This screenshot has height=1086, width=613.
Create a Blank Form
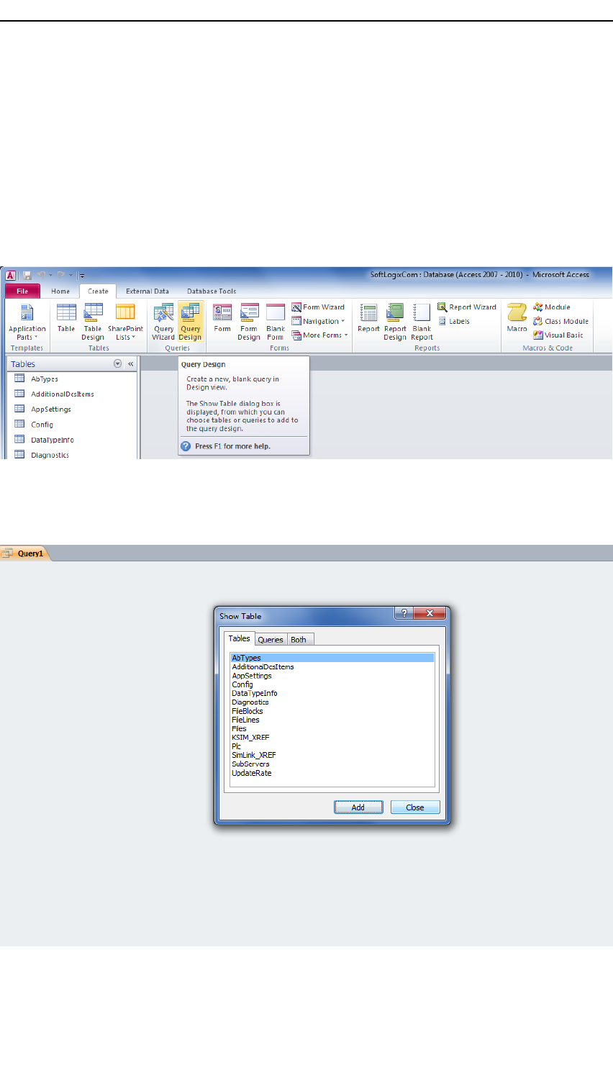pyautogui.click(x=276, y=322)
